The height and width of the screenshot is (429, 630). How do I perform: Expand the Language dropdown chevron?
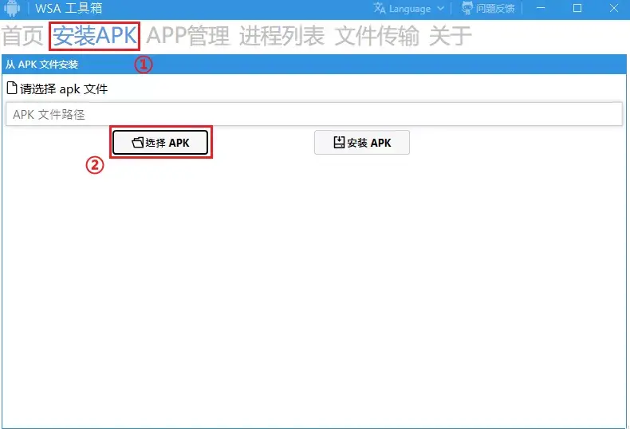pos(441,9)
